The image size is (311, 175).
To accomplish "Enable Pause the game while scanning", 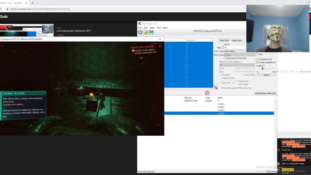I will point(220,87).
